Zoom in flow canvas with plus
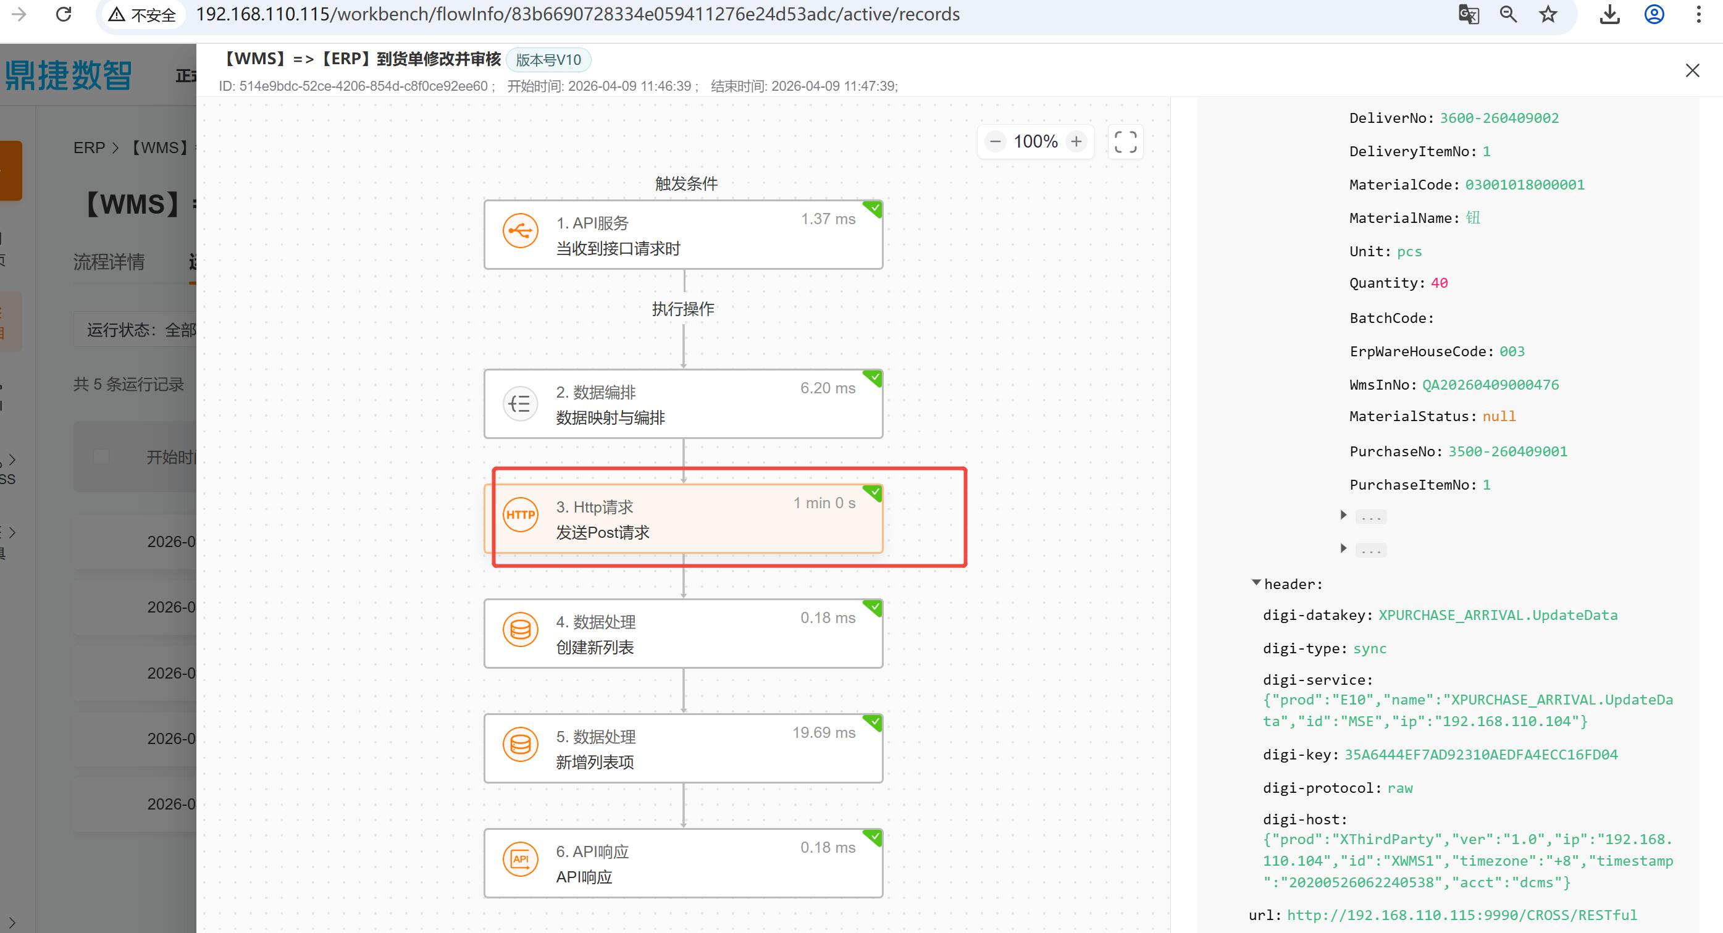 coord(1076,142)
